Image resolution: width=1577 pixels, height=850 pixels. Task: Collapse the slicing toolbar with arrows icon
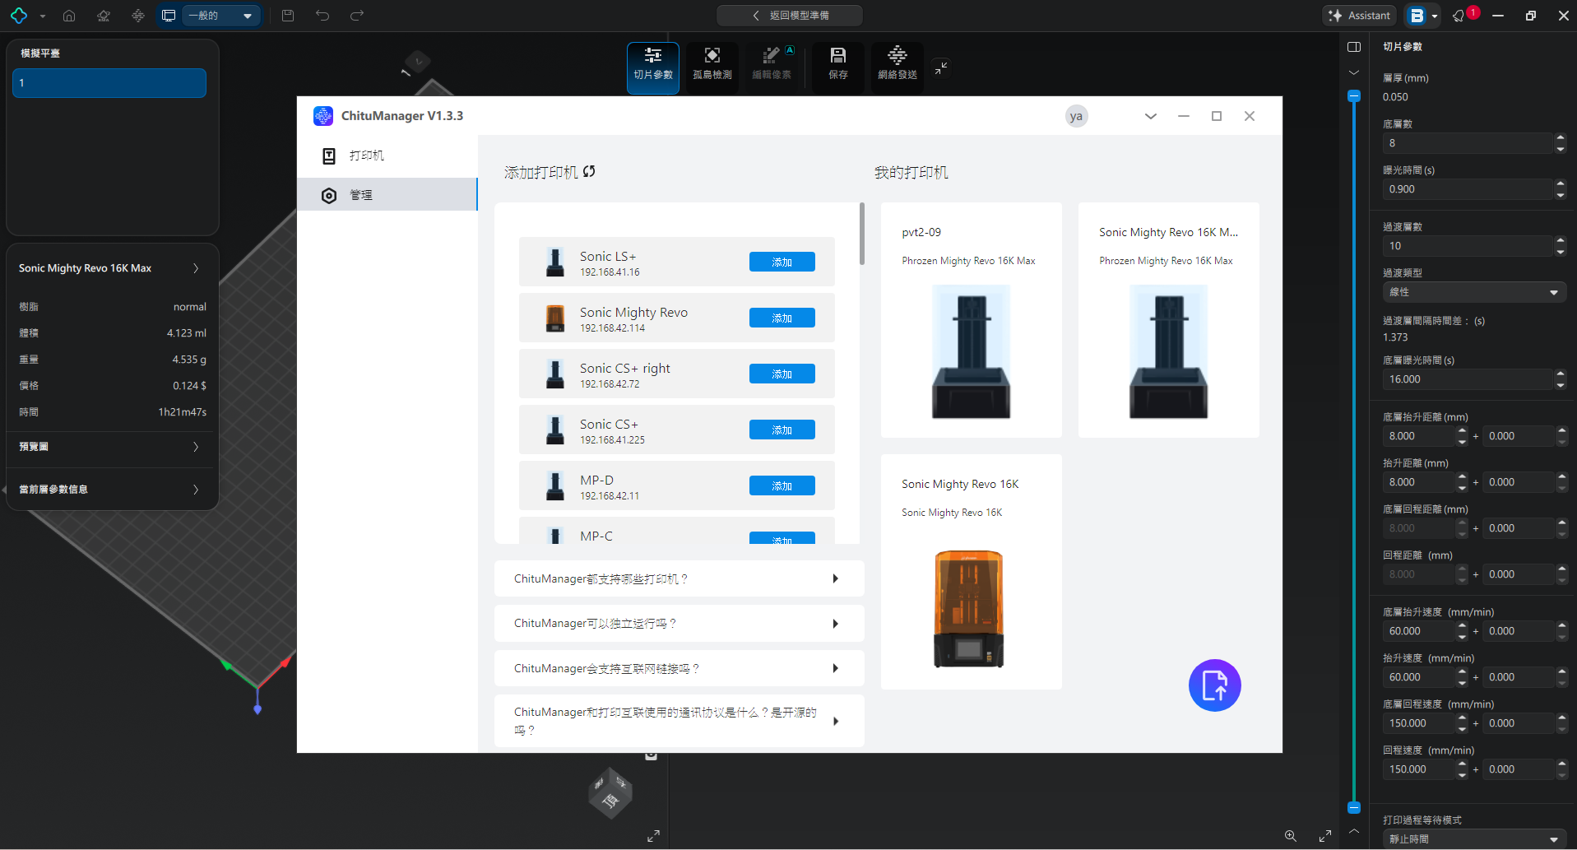click(941, 67)
